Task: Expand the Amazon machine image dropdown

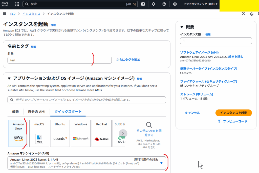Action: (162, 163)
